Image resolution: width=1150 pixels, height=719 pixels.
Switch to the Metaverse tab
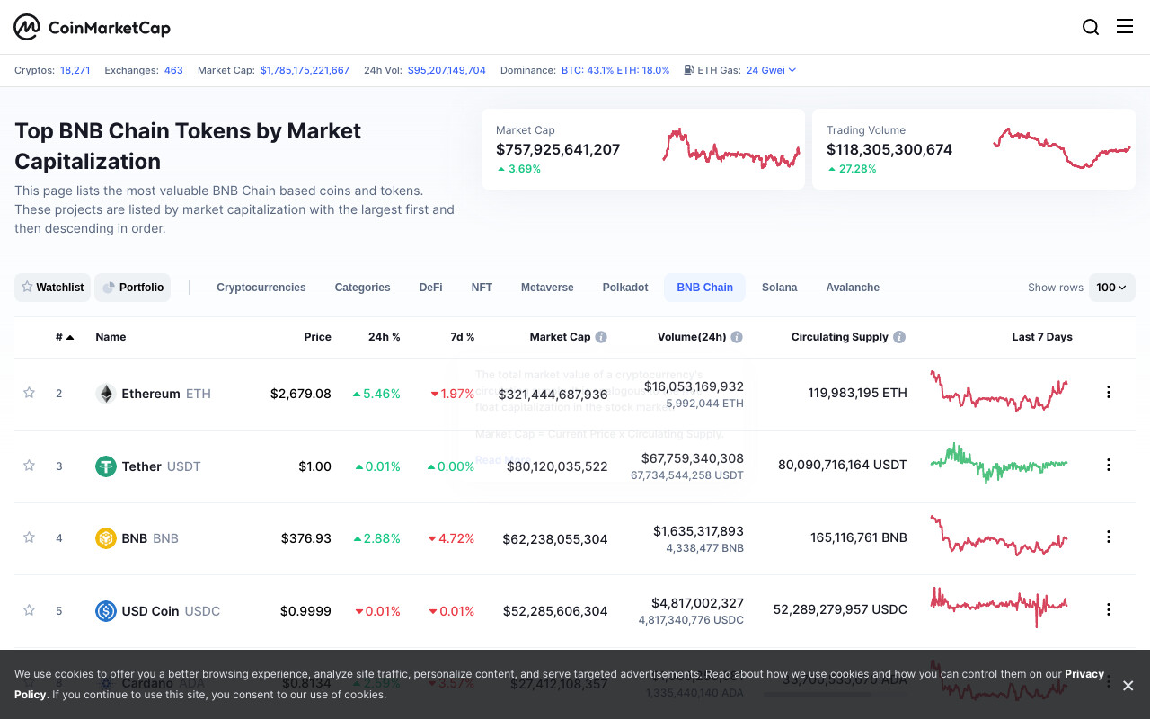point(547,288)
